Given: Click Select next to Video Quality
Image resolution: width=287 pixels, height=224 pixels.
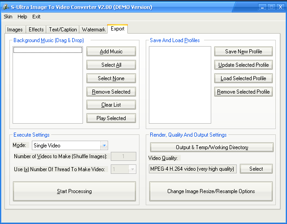Looking at the screenshot, I should coord(256,169).
